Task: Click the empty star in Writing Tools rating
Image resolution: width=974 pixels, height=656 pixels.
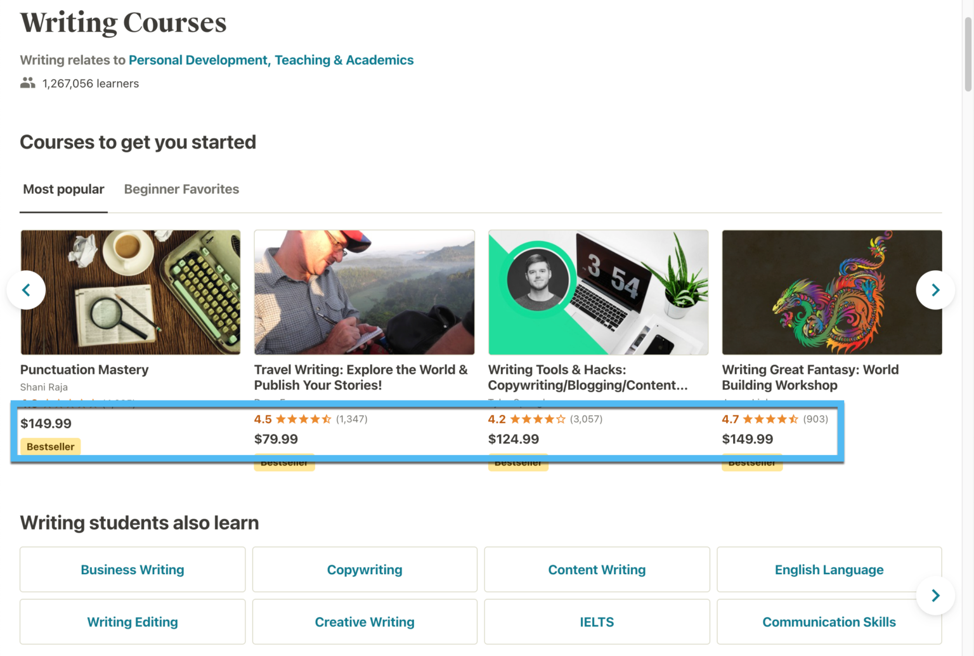Action: tap(560, 419)
